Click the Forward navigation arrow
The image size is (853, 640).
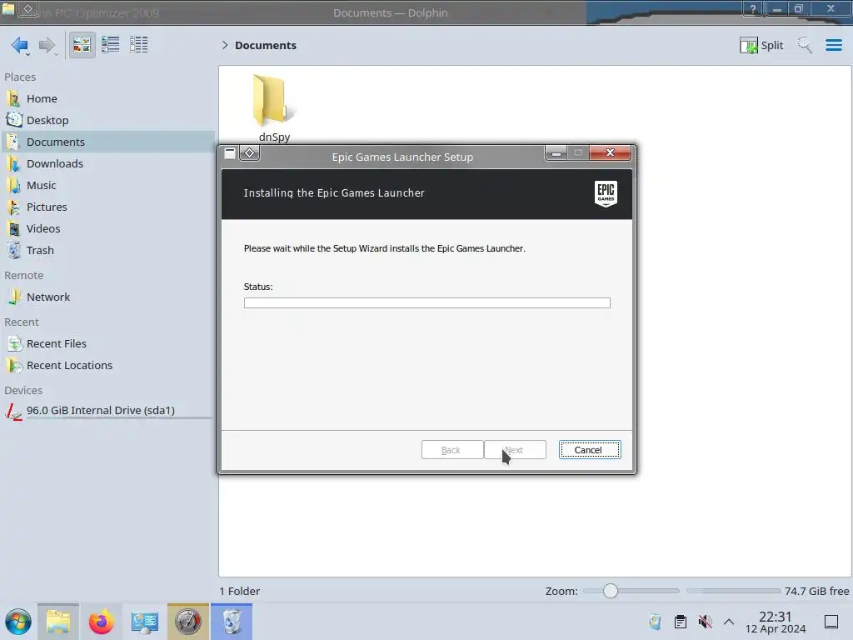(47, 45)
